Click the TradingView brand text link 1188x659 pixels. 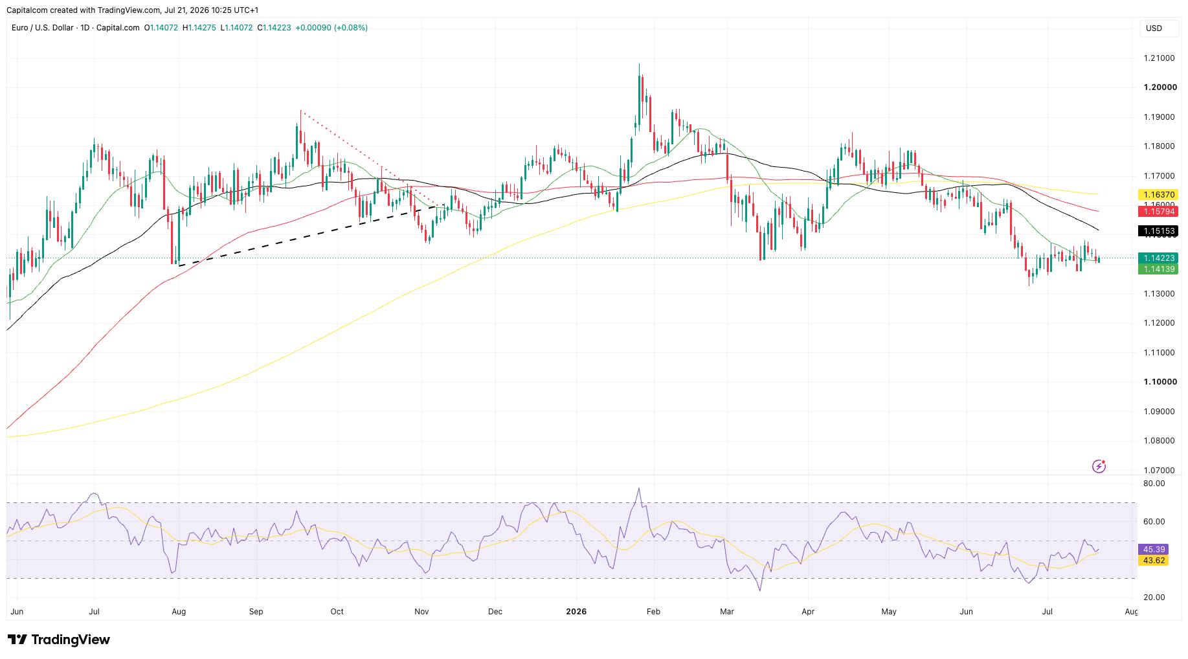(71, 640)
